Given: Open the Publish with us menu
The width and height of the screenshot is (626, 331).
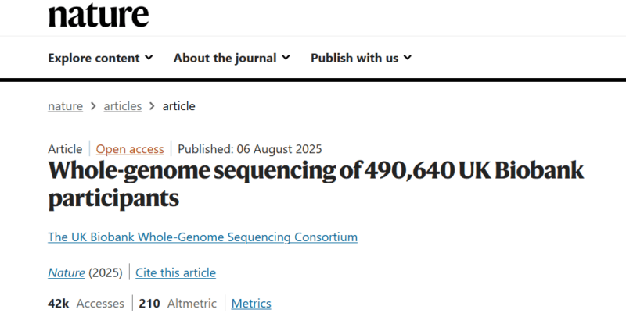Looking at the screenshot, I should pyautogui.click(x=361, y=58).
